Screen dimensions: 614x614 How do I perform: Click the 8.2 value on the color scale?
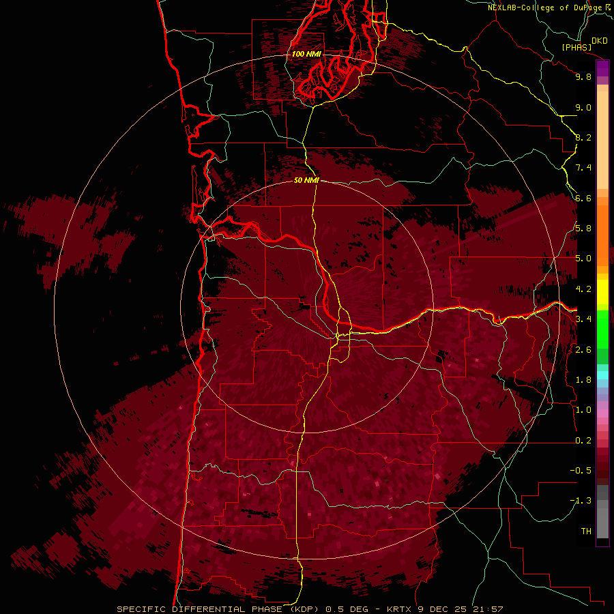point(583,137)
